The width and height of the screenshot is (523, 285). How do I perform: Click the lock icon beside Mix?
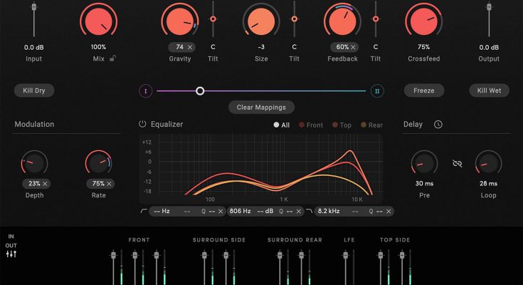click(x=114, y=58)
